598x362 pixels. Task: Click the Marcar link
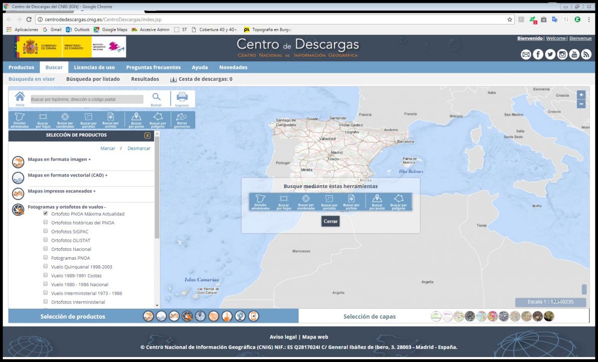coord(108,149)
